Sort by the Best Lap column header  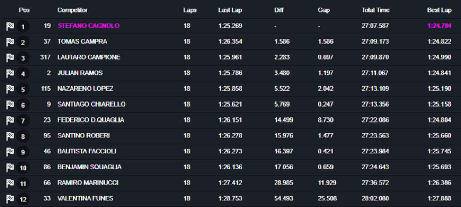coord(439,10)
